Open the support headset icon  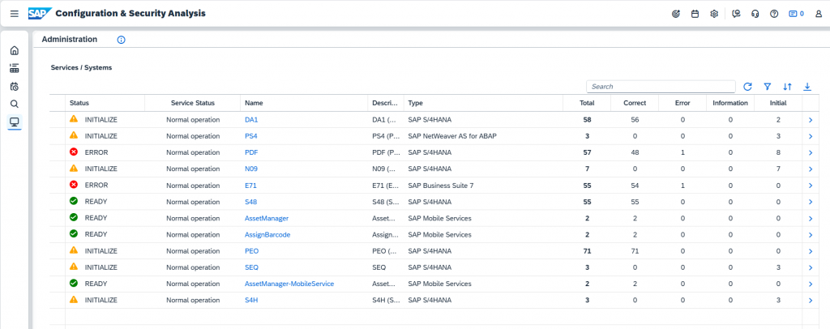click(x=755, y=14)
